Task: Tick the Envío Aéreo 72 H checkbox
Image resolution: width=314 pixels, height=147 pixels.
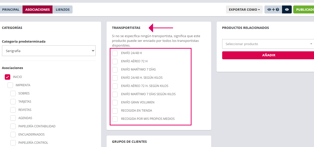Action: coord(115,61)
